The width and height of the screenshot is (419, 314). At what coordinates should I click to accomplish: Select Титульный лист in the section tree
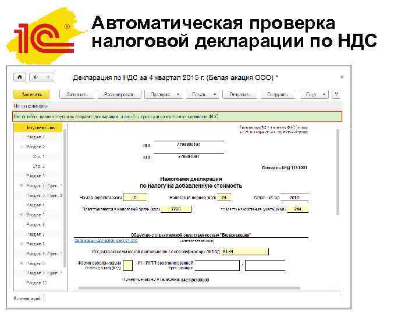[x=38, y=127]
